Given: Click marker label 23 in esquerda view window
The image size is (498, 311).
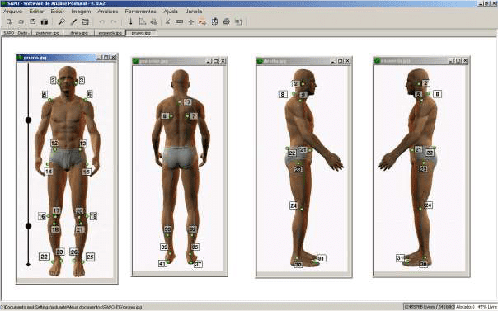Looking at the screenshot, I should pos(423,170).
